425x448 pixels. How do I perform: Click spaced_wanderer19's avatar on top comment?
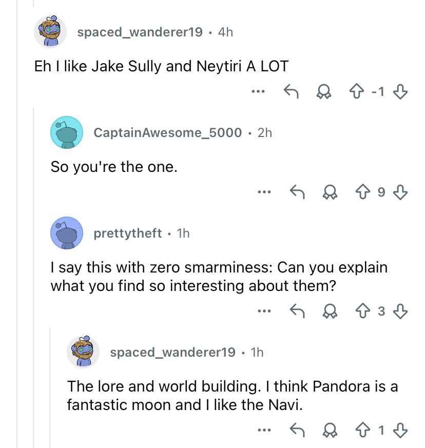tap(50, 32)
